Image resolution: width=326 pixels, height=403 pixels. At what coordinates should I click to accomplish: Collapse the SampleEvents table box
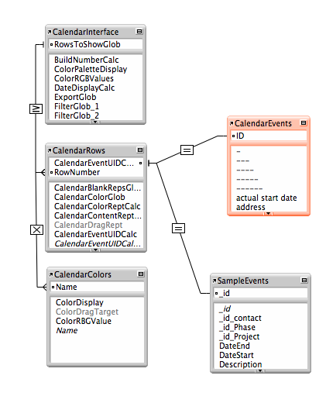[x=304, y=281]
